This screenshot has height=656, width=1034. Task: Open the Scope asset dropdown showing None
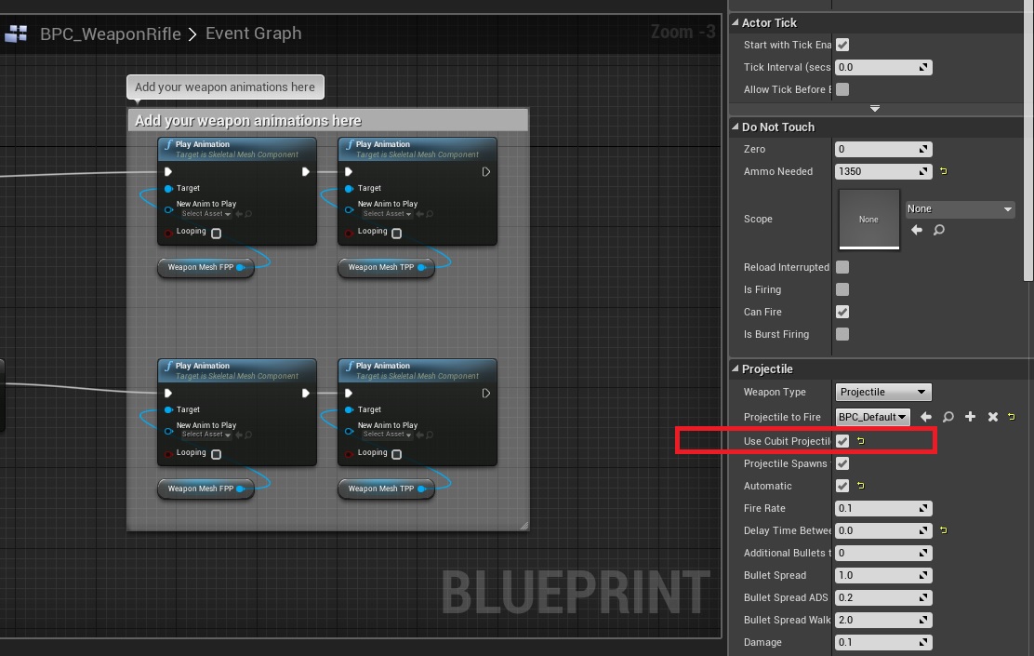[960, 209]
